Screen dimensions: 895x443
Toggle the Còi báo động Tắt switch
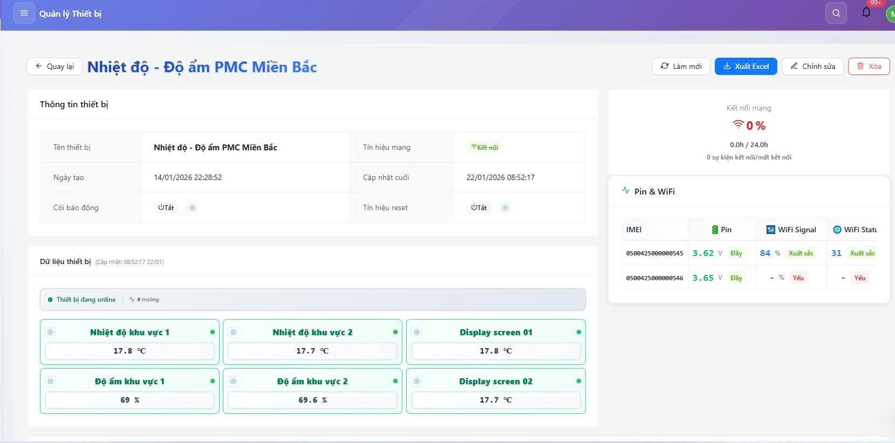coord(166,207)
